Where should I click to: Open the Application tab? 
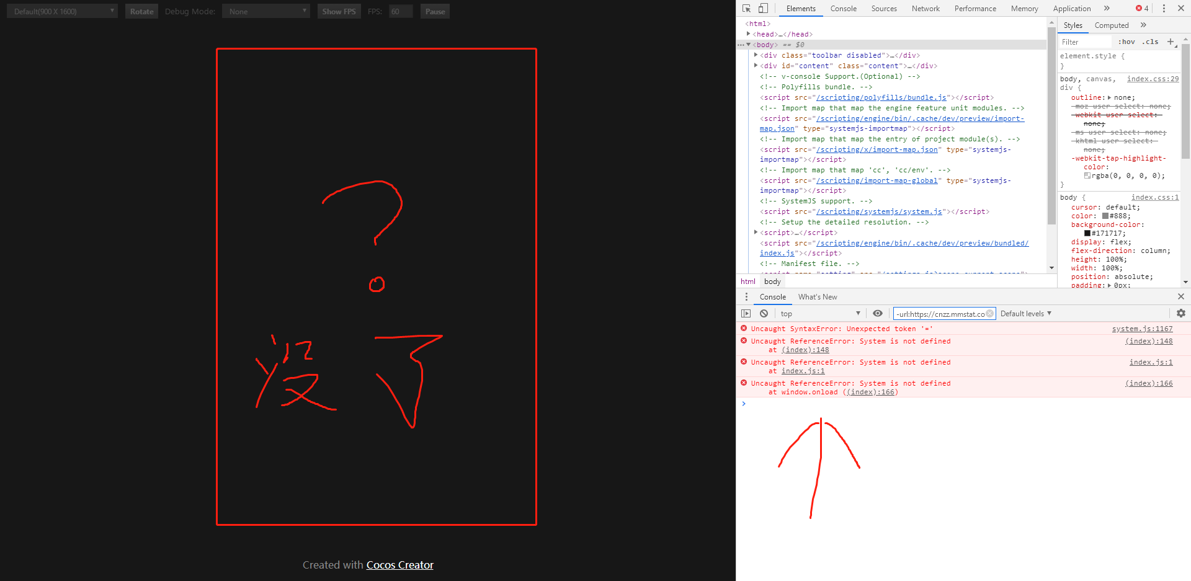pos(1072,9)
